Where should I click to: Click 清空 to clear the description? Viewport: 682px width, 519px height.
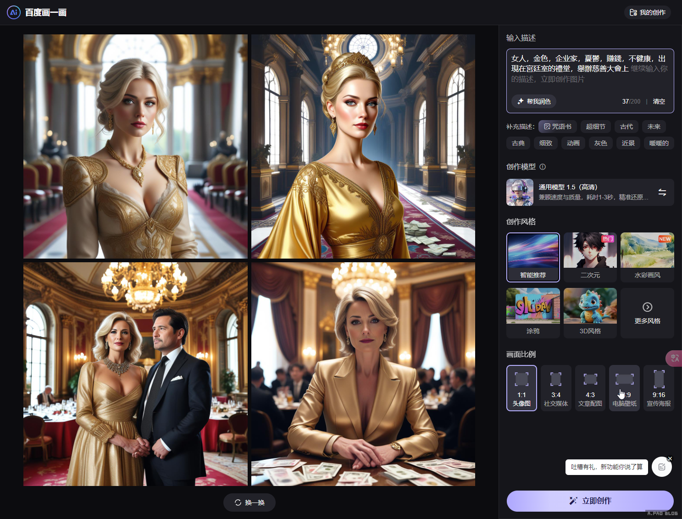coord(659,101)
